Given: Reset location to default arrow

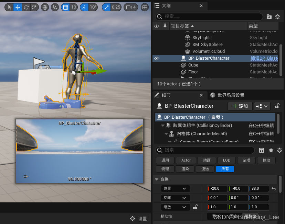Looking at the screenshot, I should (274, 189).
